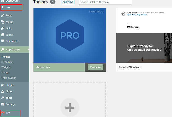Open the top Pro menu label
The height and width of the screenshot is (117, 172).
tap(8, 7)
